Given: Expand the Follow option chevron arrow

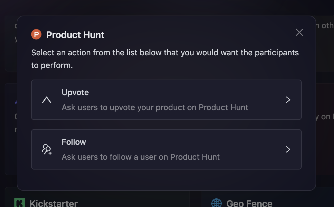Looking at the screenshot, I should point(288,149).
